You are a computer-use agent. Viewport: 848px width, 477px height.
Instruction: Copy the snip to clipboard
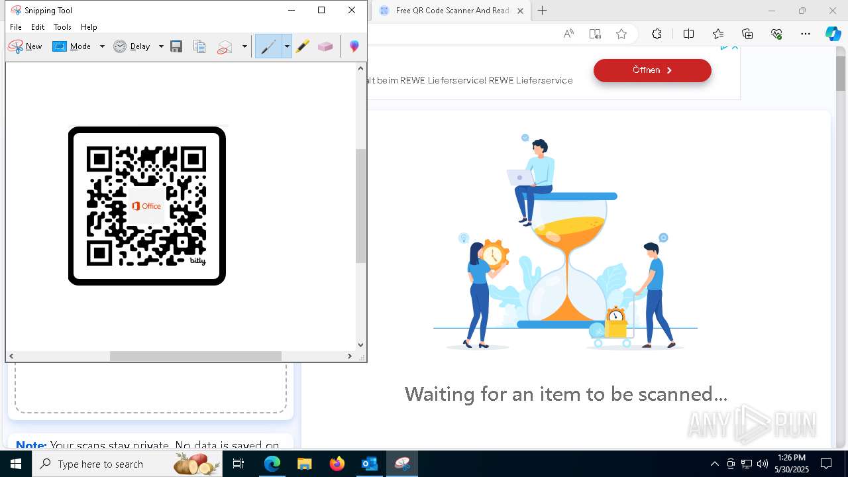click(x=199, y=46)
